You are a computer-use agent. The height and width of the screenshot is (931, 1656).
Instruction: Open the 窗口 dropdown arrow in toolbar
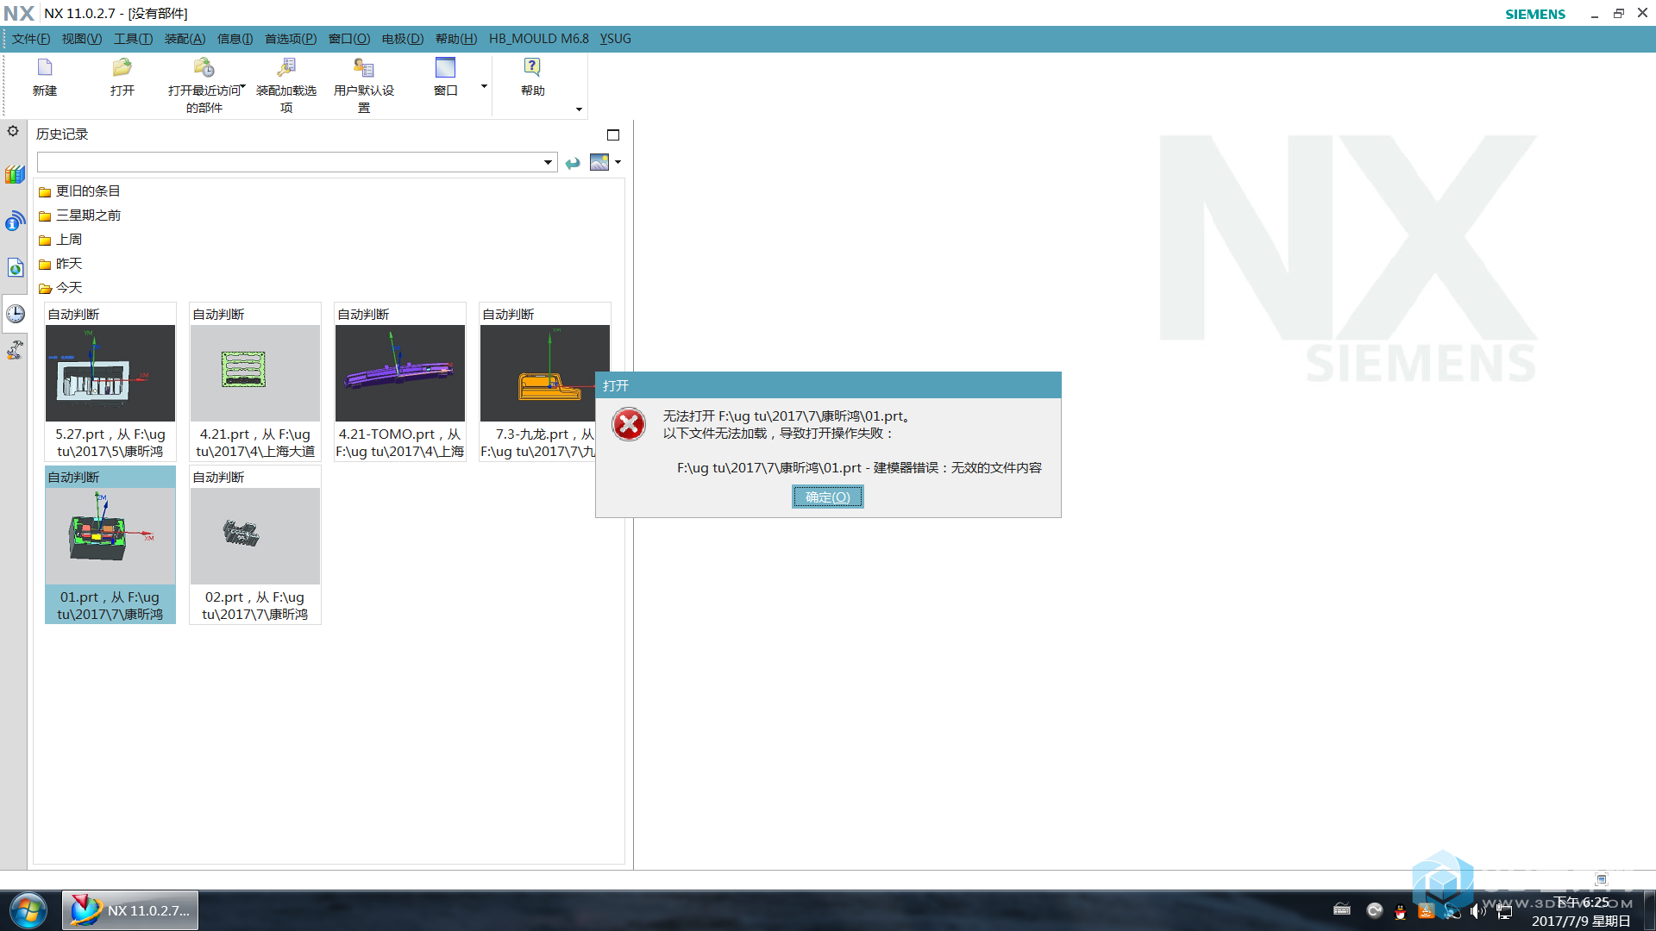[484, 86]
